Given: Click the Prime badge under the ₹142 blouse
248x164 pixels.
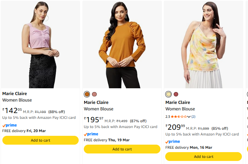Looking at the screenshot, I should (10, 125).
